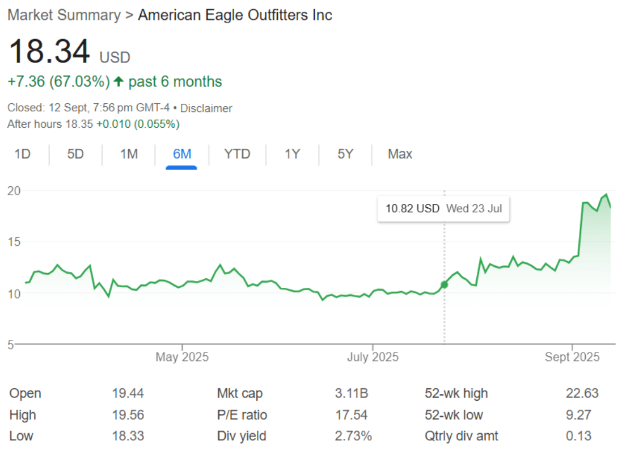Click the Market Summary breadcrumb link
Screen dimensions: 643x453
[x=64, y=15]
